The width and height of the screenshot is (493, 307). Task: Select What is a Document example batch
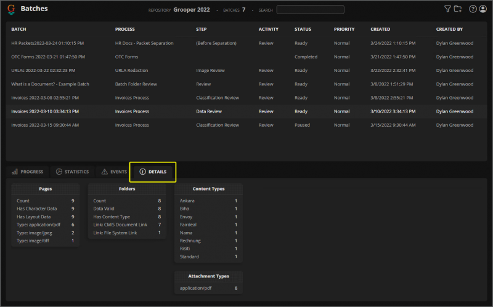(x=50, y=84)
